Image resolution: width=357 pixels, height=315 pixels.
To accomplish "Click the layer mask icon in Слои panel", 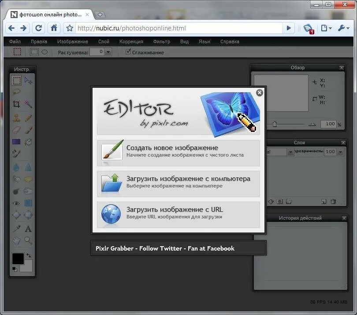I will click(x=280, y=202).
